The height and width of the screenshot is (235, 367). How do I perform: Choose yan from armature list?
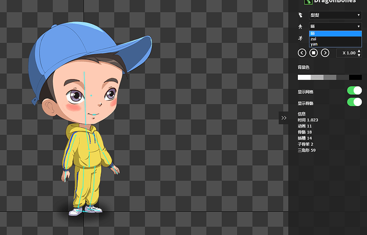click(x=336, y=44)
